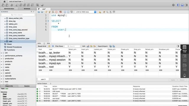Commit the transaction icon

(65, 12)
